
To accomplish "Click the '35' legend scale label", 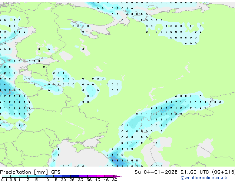I will click(89, 180).
